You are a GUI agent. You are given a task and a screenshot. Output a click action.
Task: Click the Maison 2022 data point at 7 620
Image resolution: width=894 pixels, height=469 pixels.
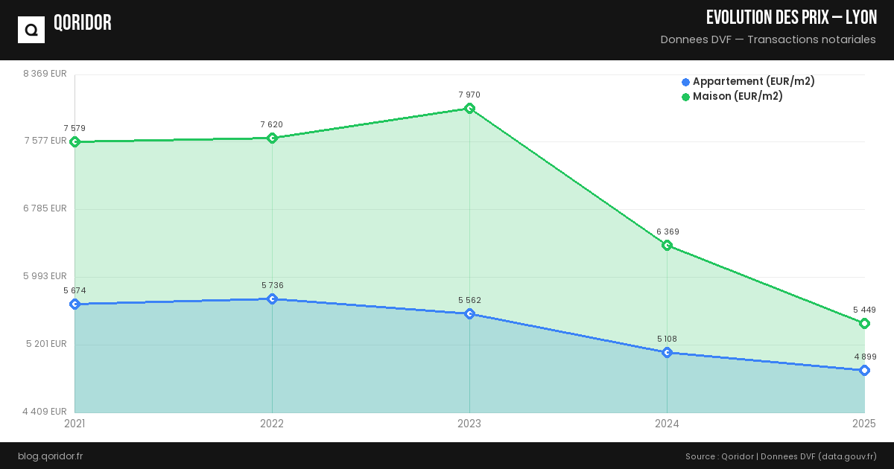click(272, 138)
